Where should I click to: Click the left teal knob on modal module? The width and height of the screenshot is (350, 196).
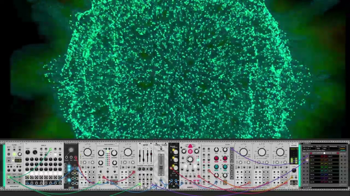216,167
